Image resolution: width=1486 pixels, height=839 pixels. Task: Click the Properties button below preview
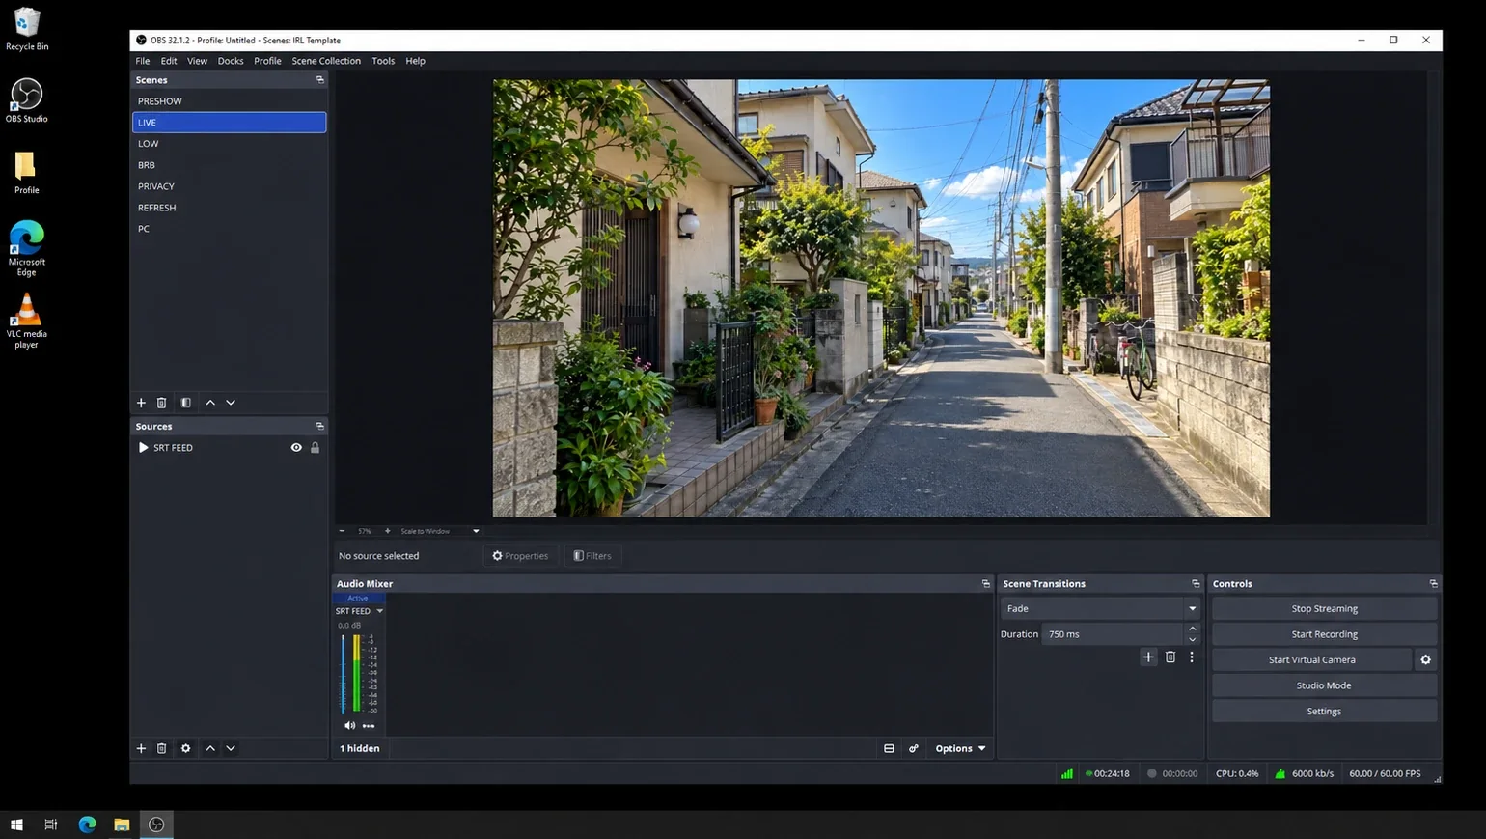click(x=520, y=556)
